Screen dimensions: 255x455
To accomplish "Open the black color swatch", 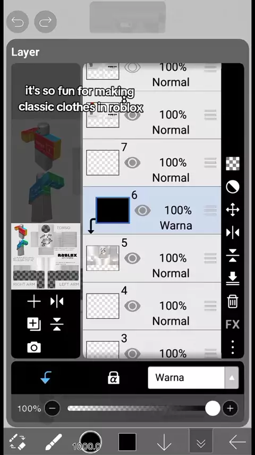I will (x=127, y=442).
